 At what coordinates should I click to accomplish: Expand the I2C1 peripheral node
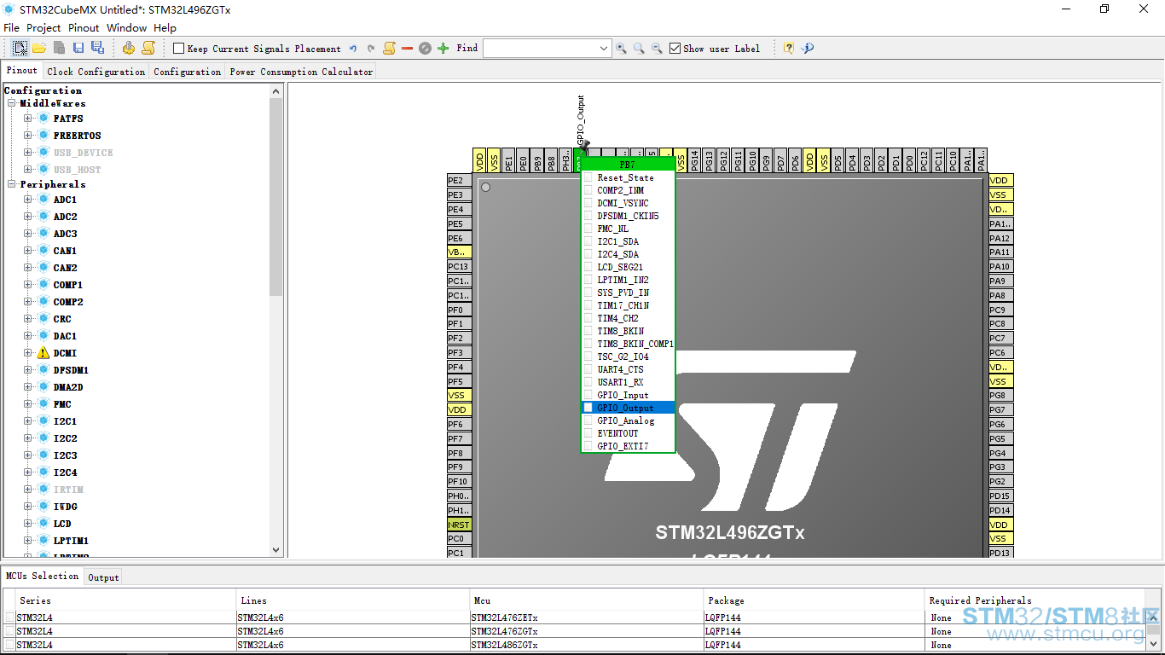28,421
